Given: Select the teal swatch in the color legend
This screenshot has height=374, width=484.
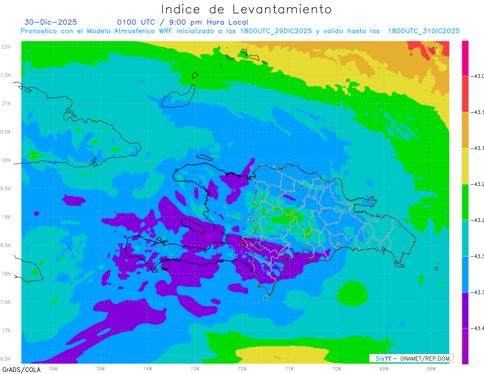Looking at the screenshot, I should click(x=465, y=238).
